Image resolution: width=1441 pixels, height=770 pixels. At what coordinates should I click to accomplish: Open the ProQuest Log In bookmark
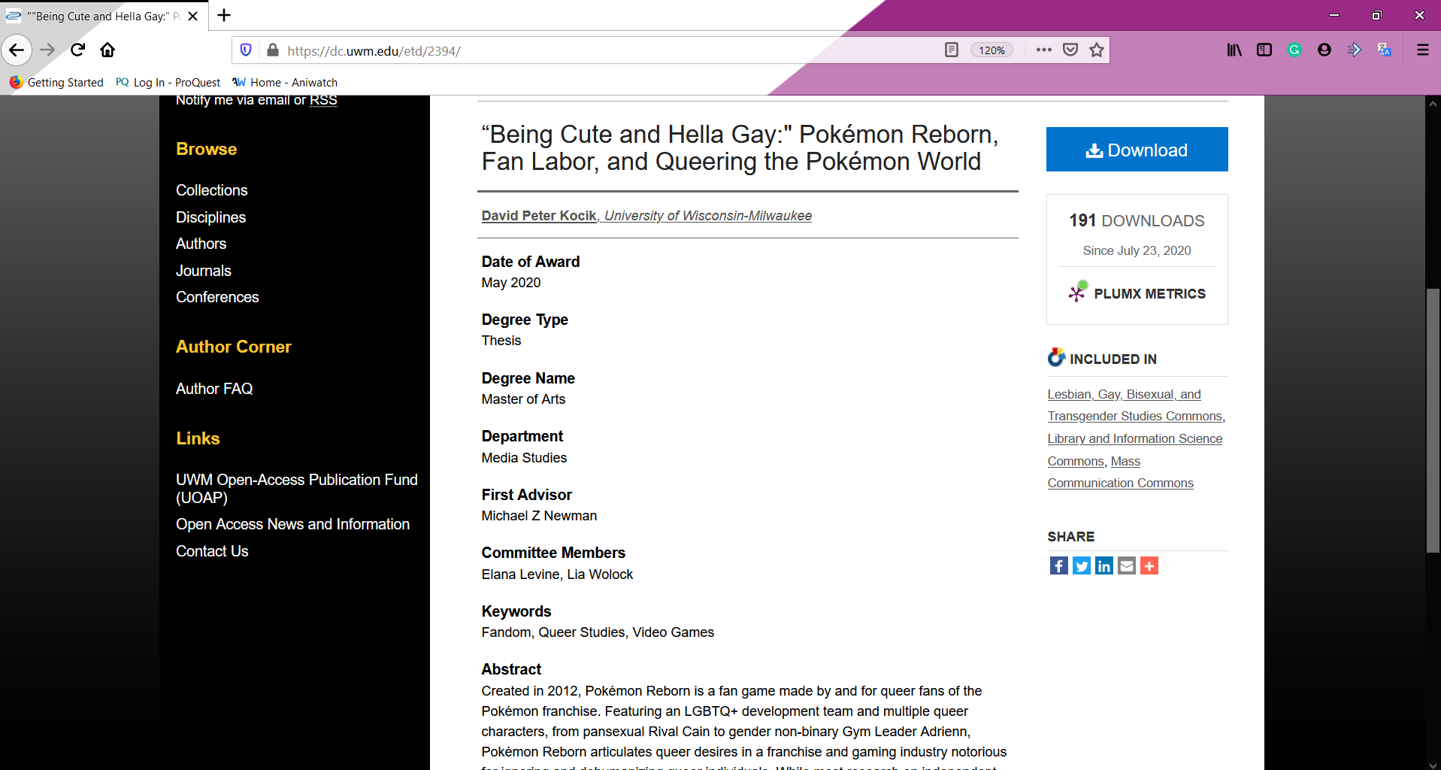pyautogui.click(x=168, y=83)
